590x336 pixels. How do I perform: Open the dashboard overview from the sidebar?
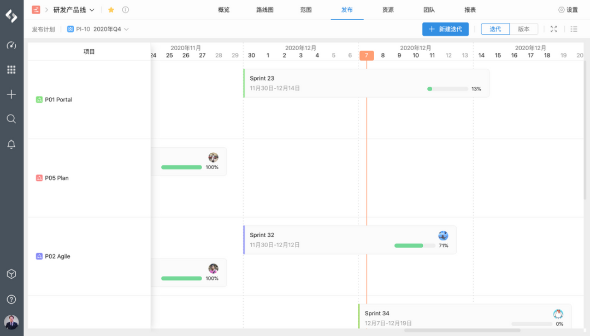pos(11,45)
